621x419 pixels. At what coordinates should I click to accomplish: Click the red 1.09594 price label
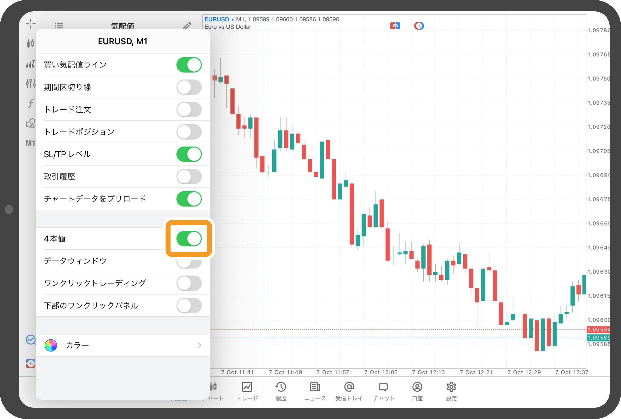click(598, 329)
